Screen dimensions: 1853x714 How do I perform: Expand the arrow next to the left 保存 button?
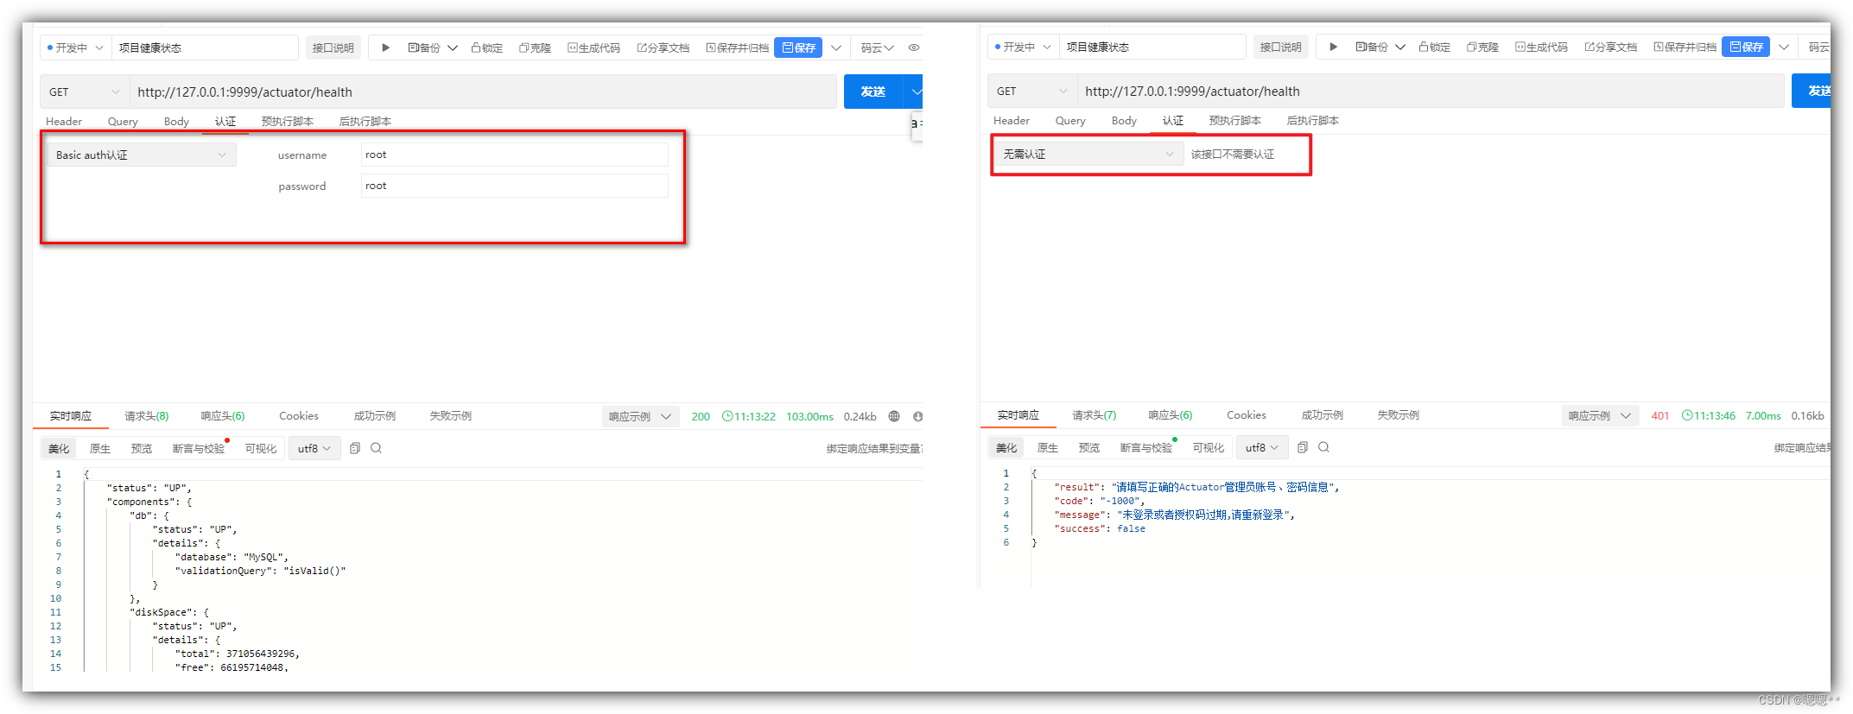pyautogui.click(x=835, y=47)
